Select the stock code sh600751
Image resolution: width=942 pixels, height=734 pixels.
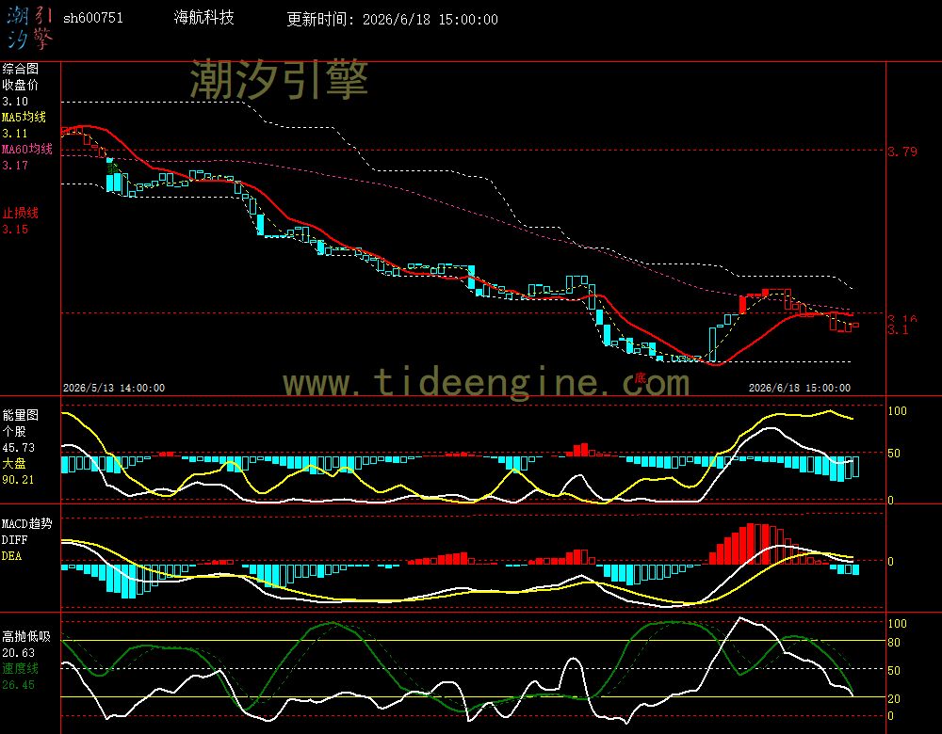[93, 18]
